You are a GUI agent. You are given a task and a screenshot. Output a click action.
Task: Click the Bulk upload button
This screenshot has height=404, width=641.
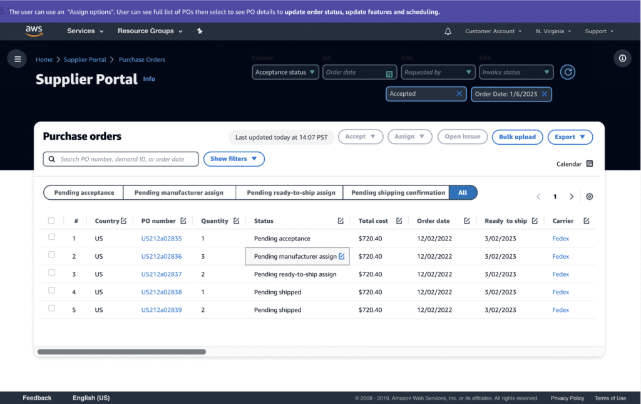point(517,137)
